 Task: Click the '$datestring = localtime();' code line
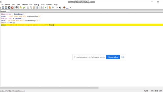(x=13, y=14)
